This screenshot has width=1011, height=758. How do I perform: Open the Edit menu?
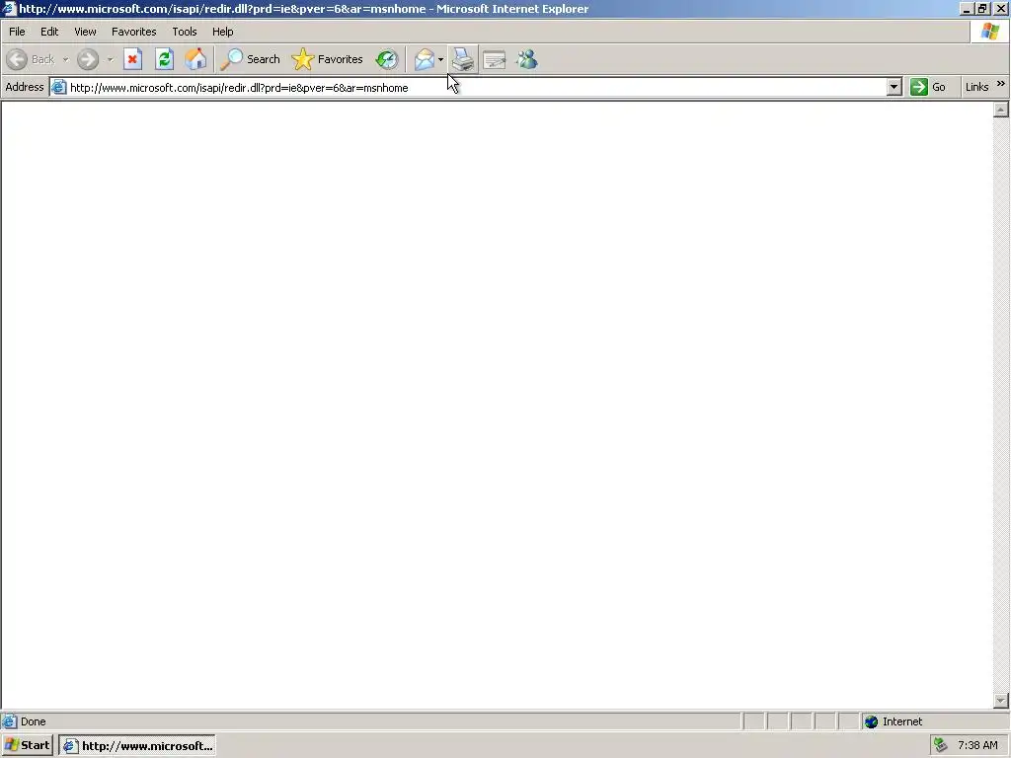(49, 32)
